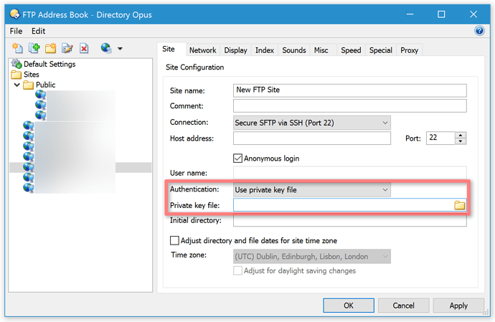
Task: Click the globe icon of the highlighted site row
Action: click(28, 167)
